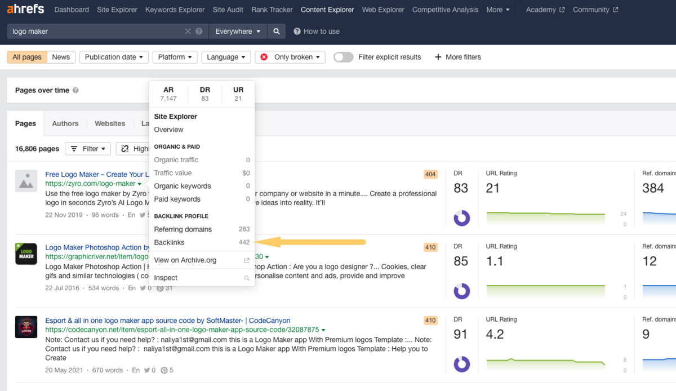Click Twitter share icon on CodeCanyon row
This screenshot has height=391, width=676.
[x=146, y=370]
